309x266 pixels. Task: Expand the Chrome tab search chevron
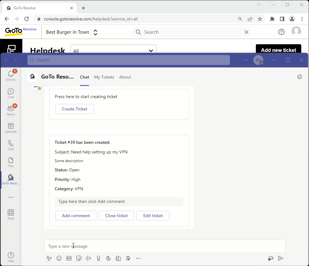[259, 5]
